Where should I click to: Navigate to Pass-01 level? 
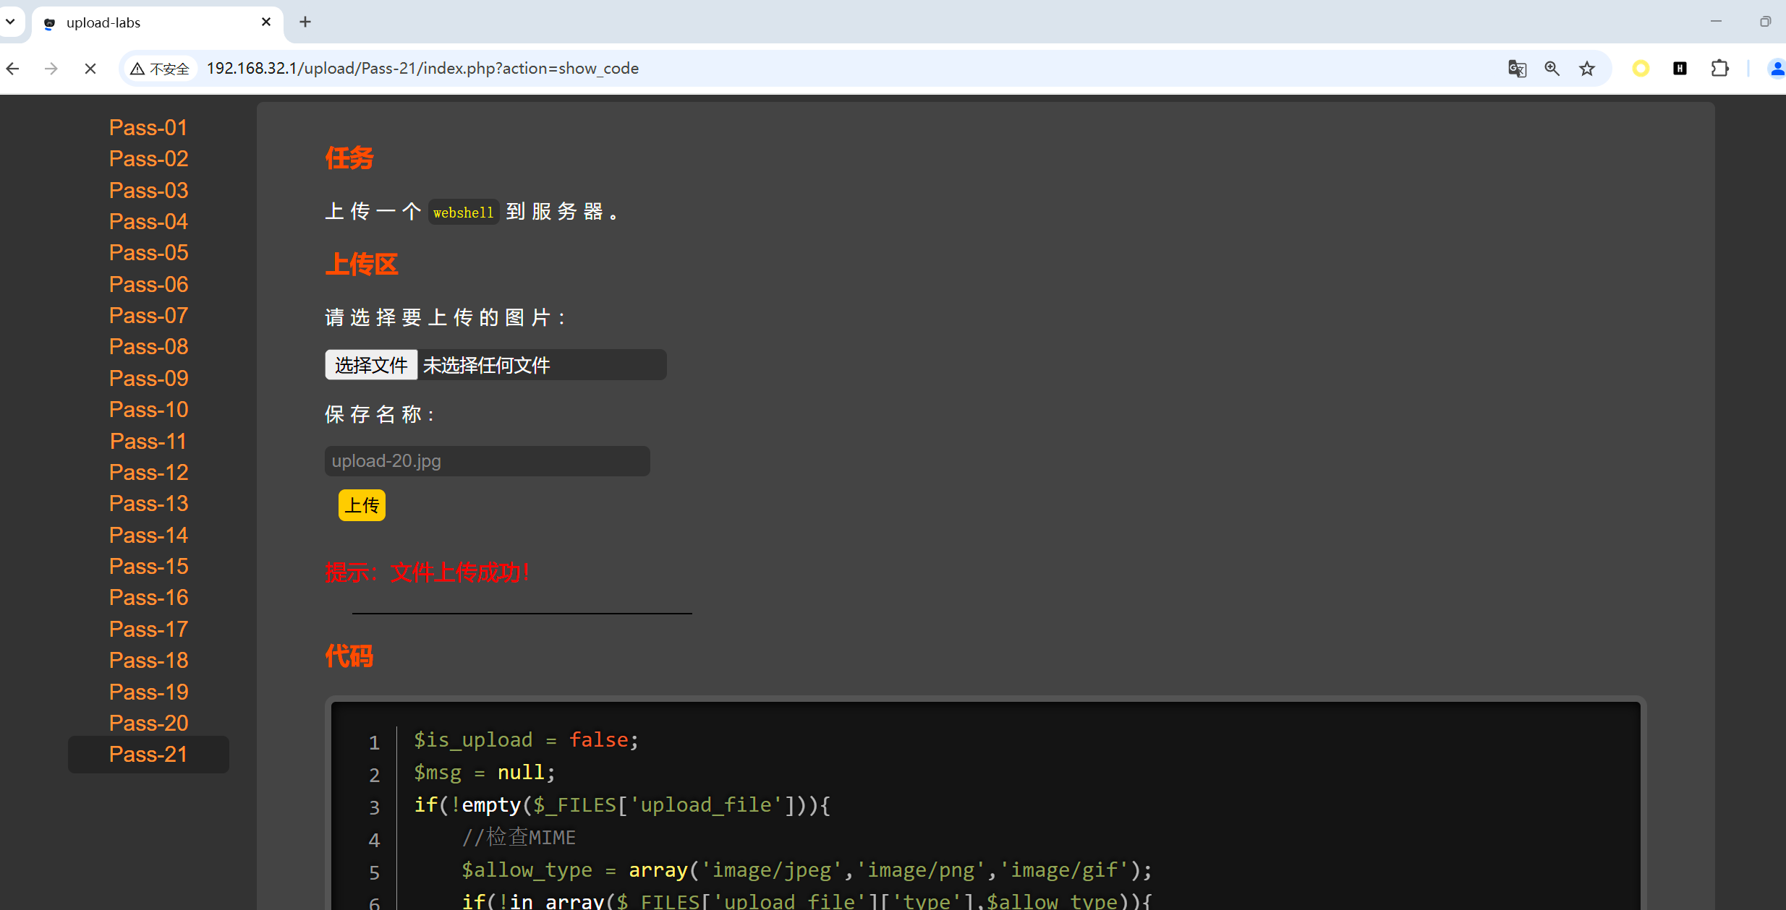(148, 127)
